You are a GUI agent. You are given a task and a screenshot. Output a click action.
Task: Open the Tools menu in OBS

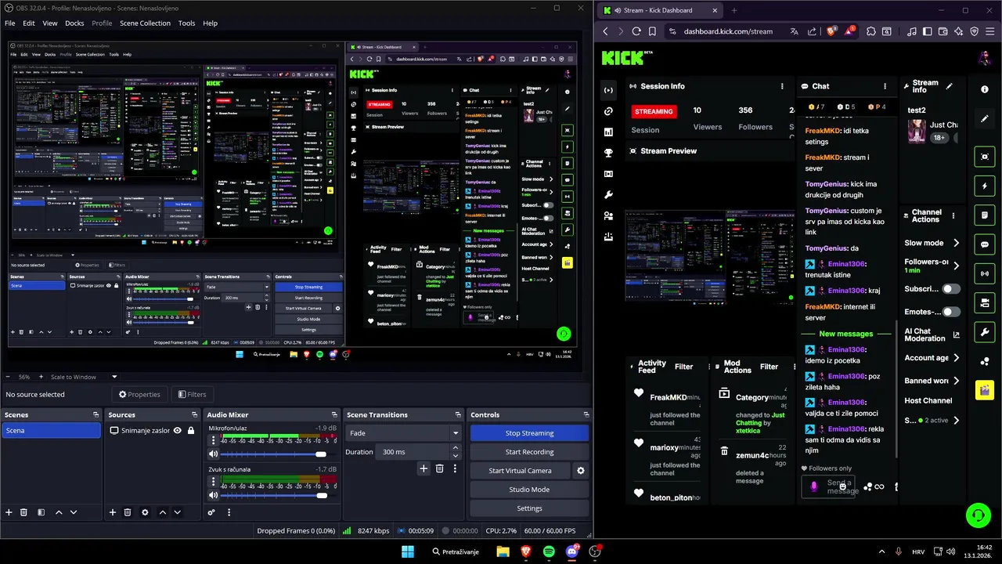pos(186,23)
